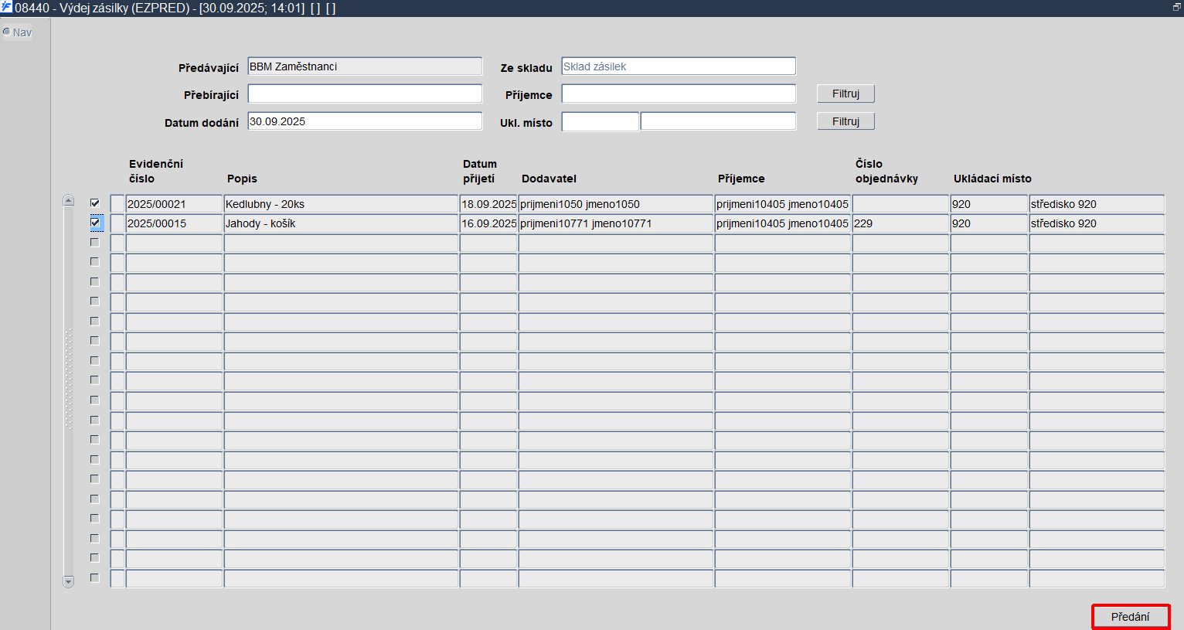Click the Ukládací místo column header
The width and height of the screenshot is (1184, 630).
point(992,179)
